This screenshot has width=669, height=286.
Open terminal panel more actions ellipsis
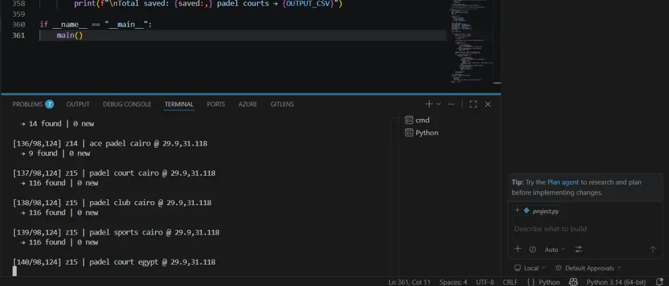coord(452,104)
